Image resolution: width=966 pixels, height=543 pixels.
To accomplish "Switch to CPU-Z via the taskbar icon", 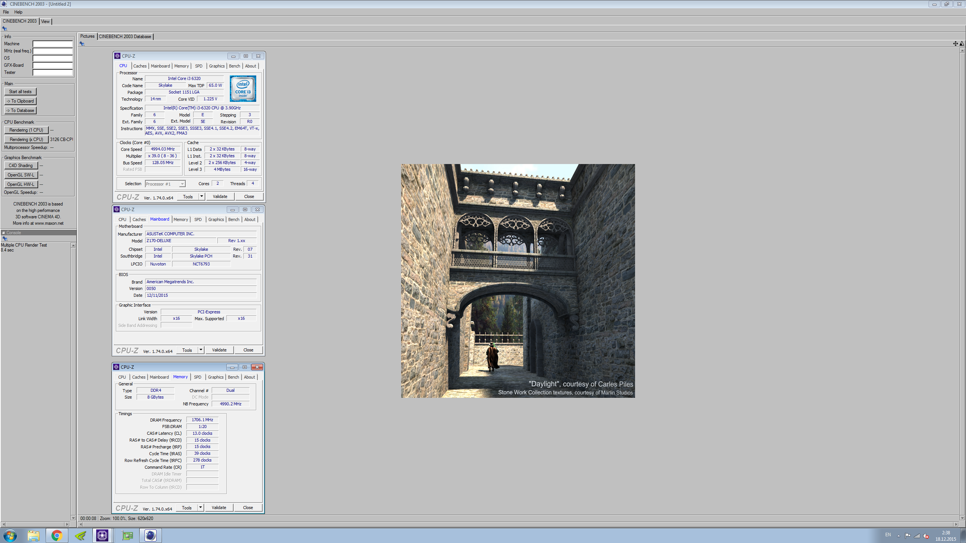I will pos(102,535).
